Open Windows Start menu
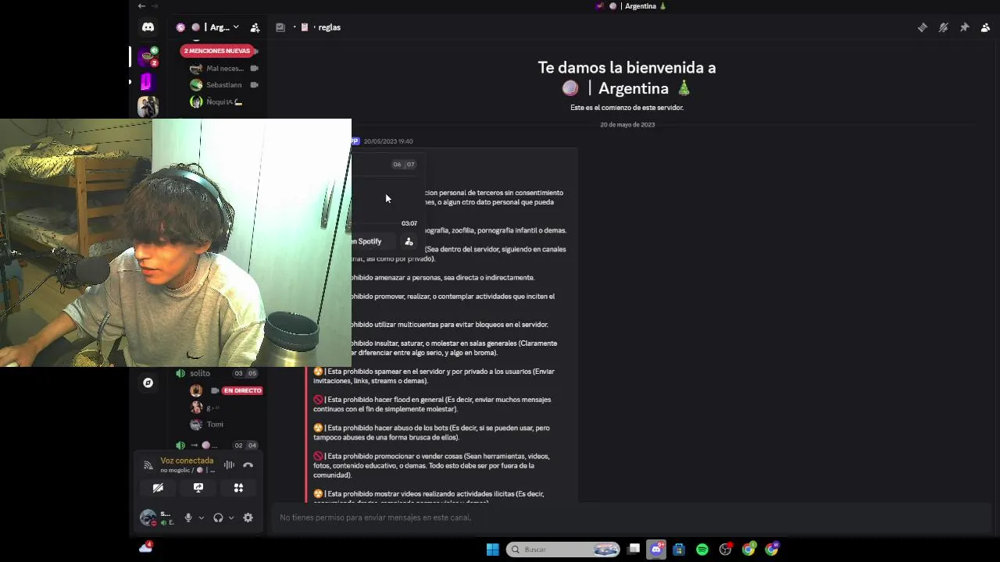Viewport: 1000px width, 562px height. pos(492,550)
